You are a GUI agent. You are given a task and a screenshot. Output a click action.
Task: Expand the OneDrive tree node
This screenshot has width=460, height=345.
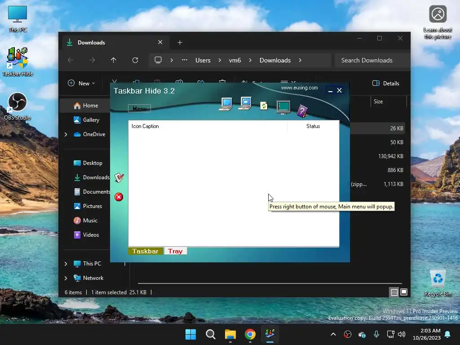(x=66, y=134)
